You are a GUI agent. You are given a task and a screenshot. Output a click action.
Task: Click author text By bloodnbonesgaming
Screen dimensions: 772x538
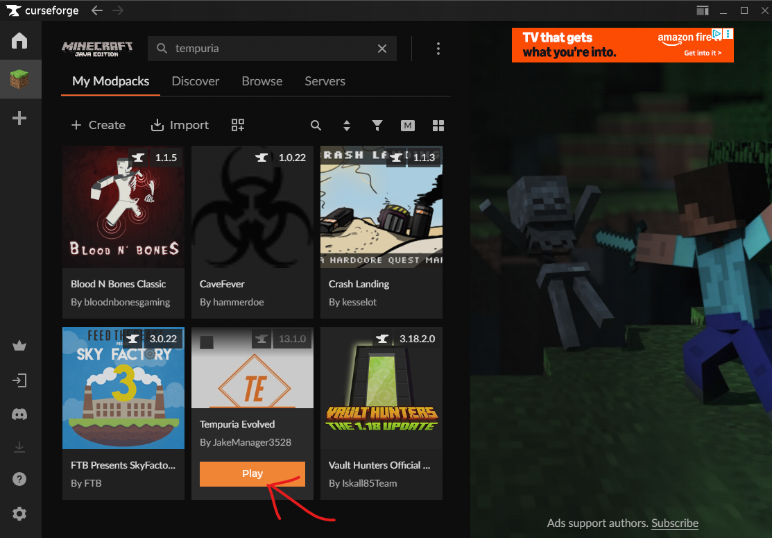tap(121, 302)
